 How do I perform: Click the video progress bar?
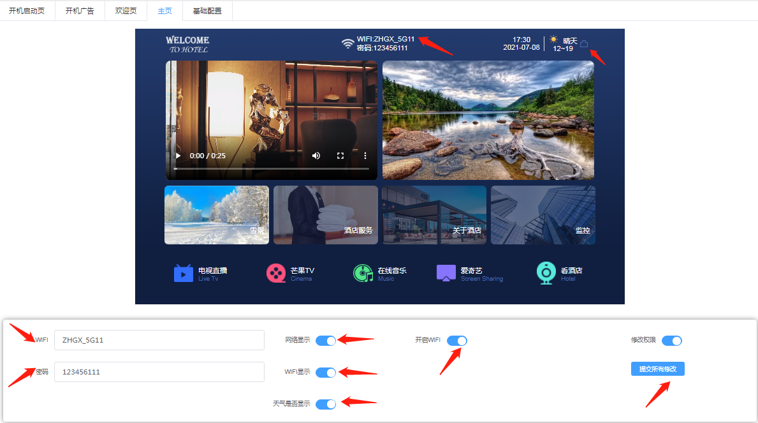[271, 169]
